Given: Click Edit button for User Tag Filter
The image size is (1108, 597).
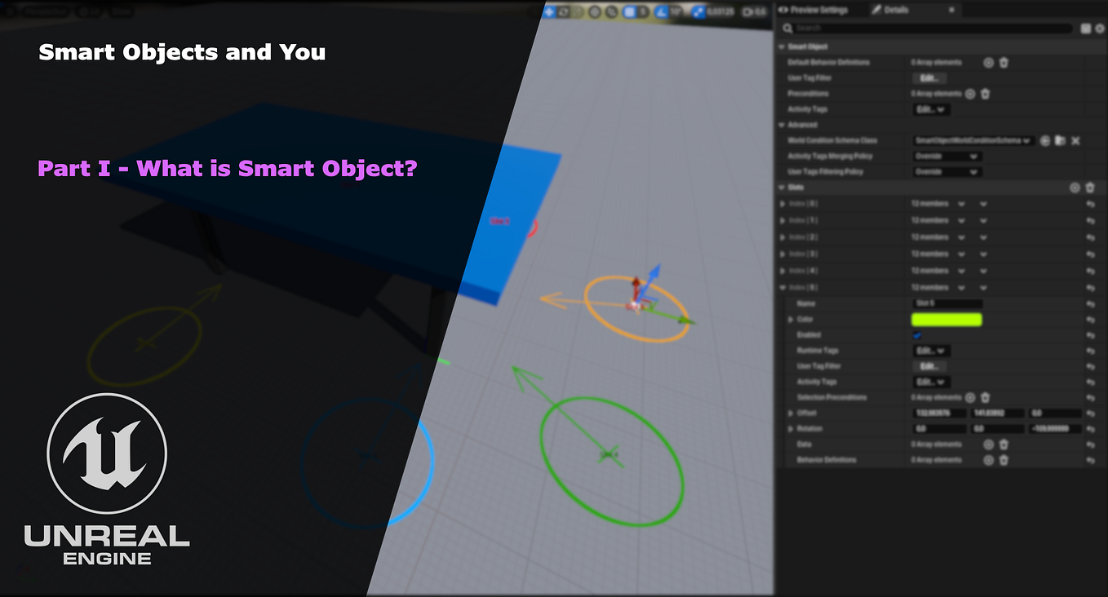Looking at the screenshot, I should pyautogui.click(x=929, y=78).
